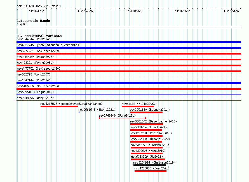
Task: Select the nsv6477752 (Sedlazeck2020) label
Action: 39,68
